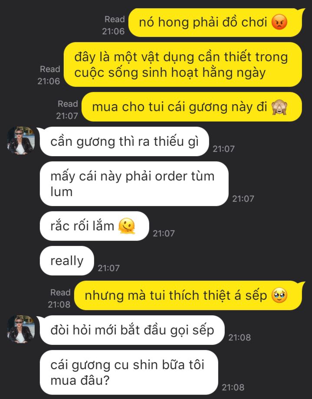Tap the 21:07 timestamp beside 'really'

(109, 268)
